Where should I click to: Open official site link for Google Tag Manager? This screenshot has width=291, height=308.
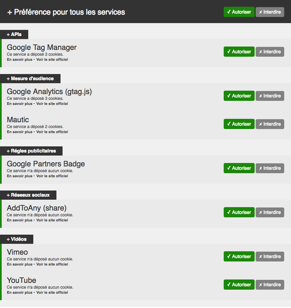(x=52, y=59)
